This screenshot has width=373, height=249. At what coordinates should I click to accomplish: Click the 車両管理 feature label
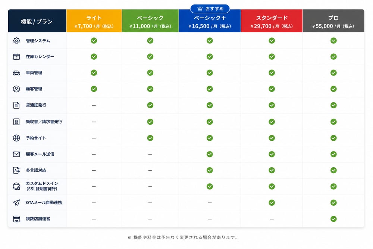click(34, 73)
